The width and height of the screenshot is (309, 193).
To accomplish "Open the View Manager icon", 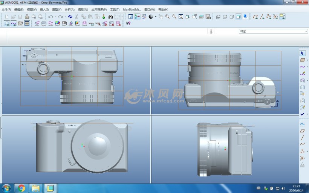I will pyautogui.click(x=208, y=17).
